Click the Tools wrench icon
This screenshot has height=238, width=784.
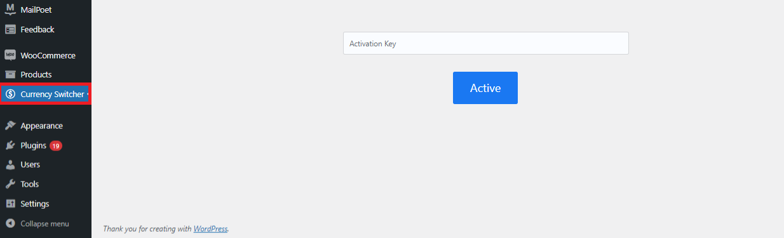10,184
